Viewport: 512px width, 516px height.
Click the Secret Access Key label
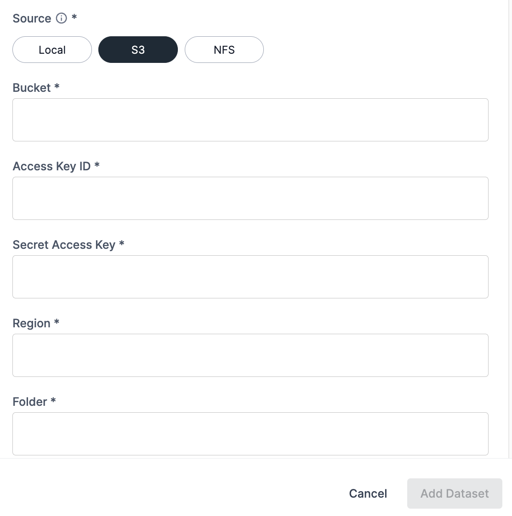click(x=64, y=245)
